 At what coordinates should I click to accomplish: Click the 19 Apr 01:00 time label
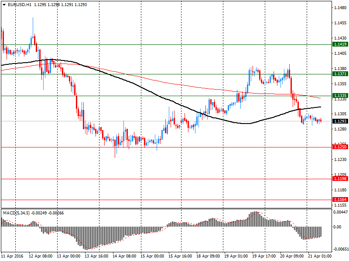(x=236, y=256)
